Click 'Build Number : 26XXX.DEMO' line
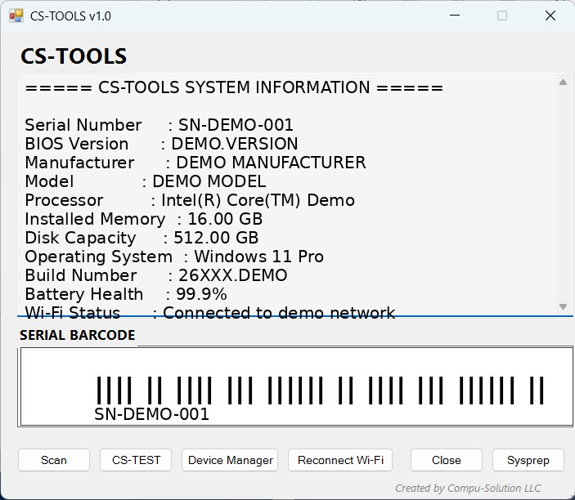 (x=156, y=275)
